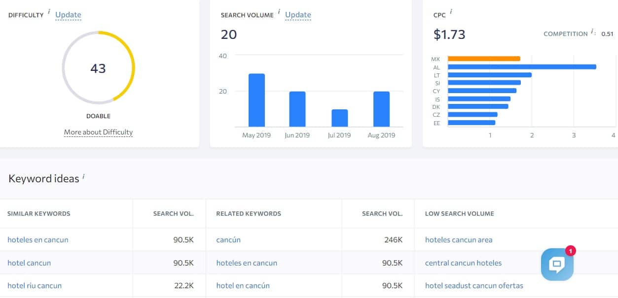This screenshot has height=298, width=618.
Task: Open the More about Difficulty link
Action: point(98,132)
